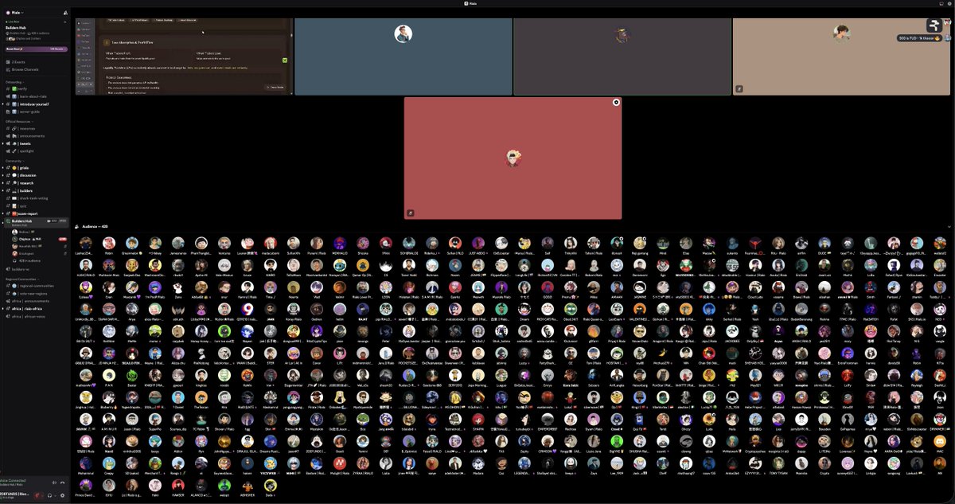
Task: Toggle the headphones deafen button
Action: (49, 495)
